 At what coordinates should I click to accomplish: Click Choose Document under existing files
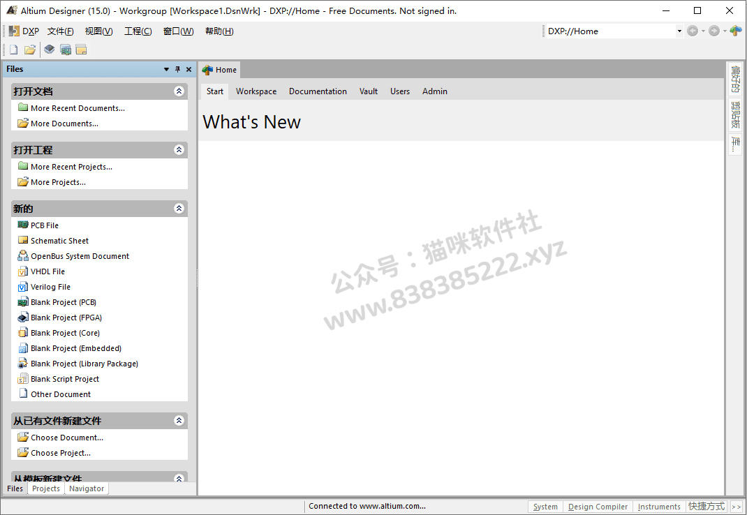66,438
